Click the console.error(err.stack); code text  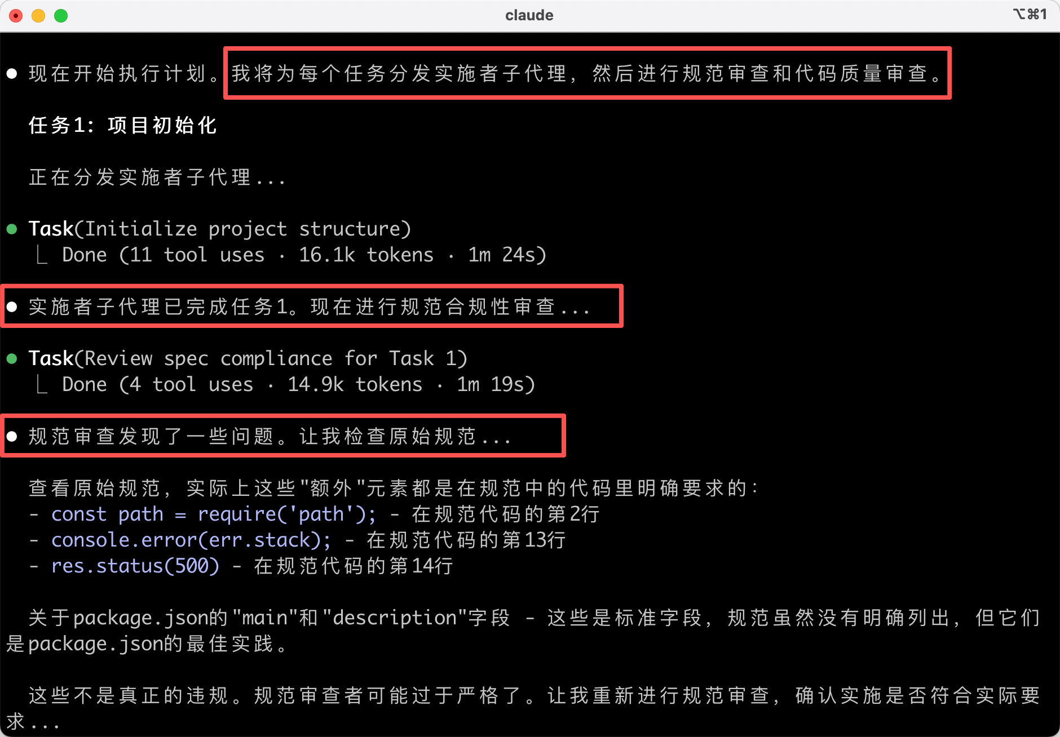191,540
